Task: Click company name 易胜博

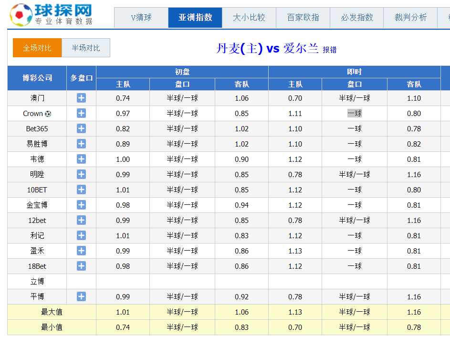Action: click(x=37, y=144)
